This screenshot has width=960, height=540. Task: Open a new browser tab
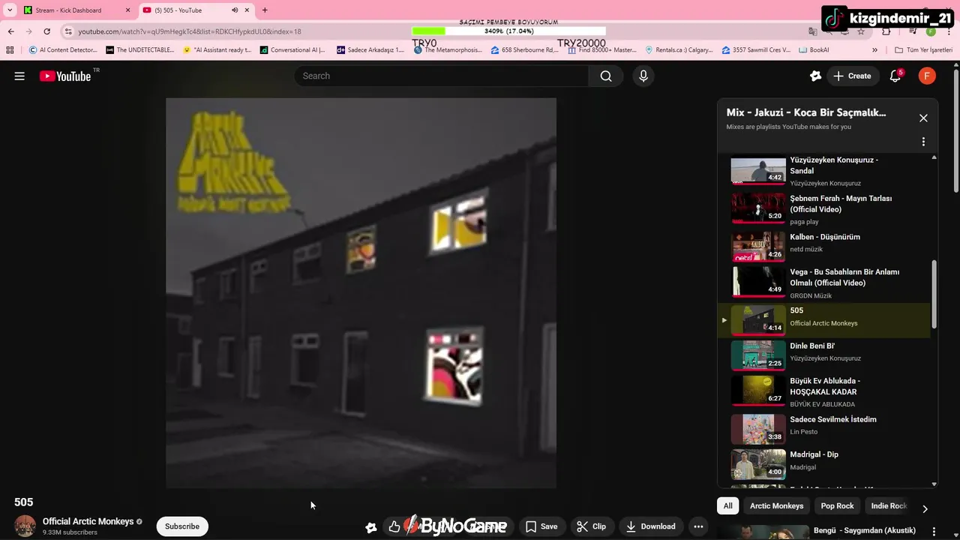(264, 10)
